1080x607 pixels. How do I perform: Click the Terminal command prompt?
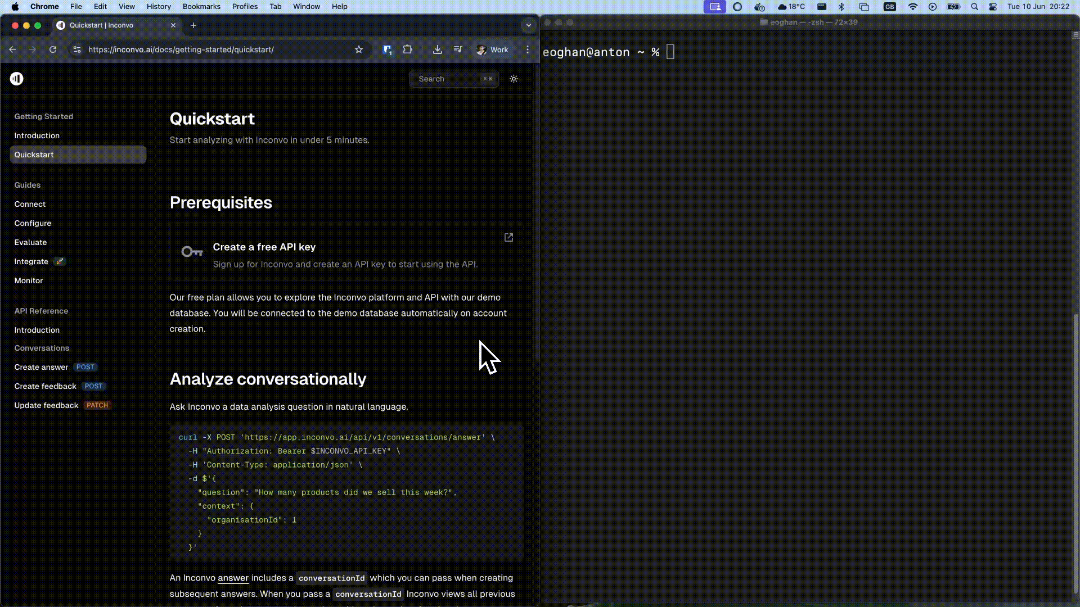(x=608, y=52)
